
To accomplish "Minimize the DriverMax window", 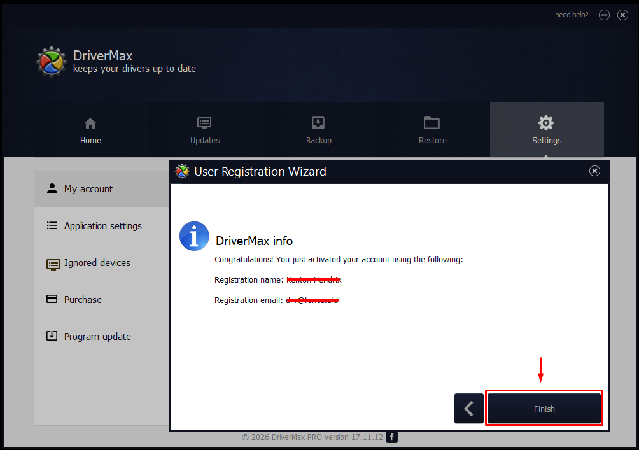I will (x=604, y=15).
